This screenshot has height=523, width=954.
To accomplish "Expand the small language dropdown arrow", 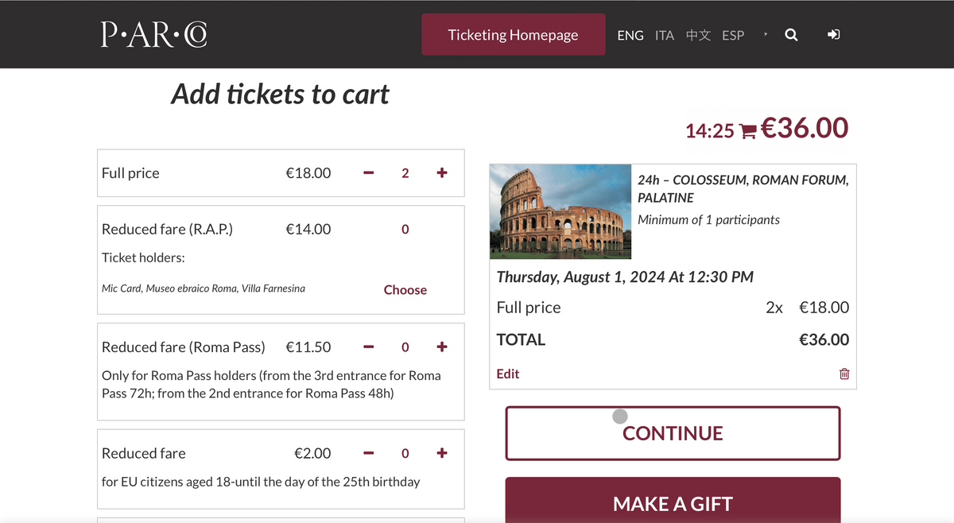I will [765, 35].
